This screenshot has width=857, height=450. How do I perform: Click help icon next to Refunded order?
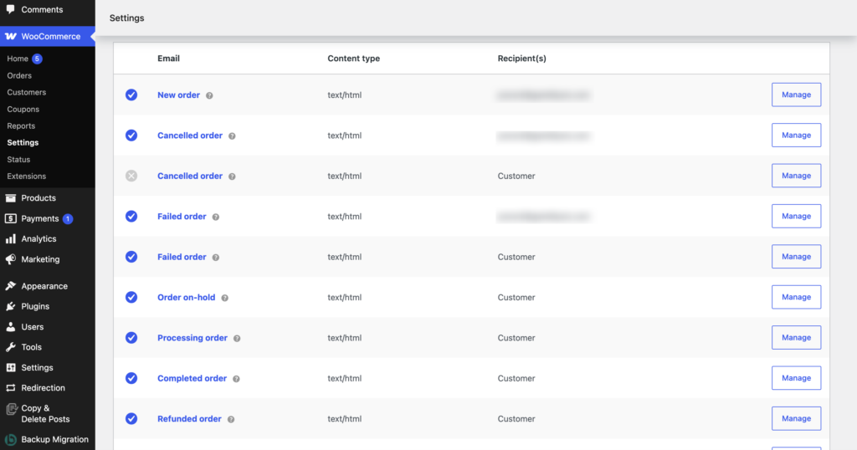231,419
